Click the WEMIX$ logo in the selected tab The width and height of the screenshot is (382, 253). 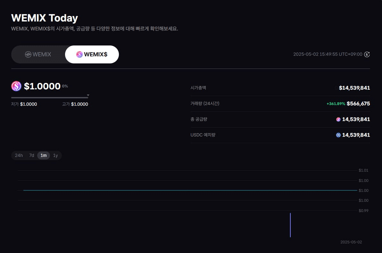79,54
